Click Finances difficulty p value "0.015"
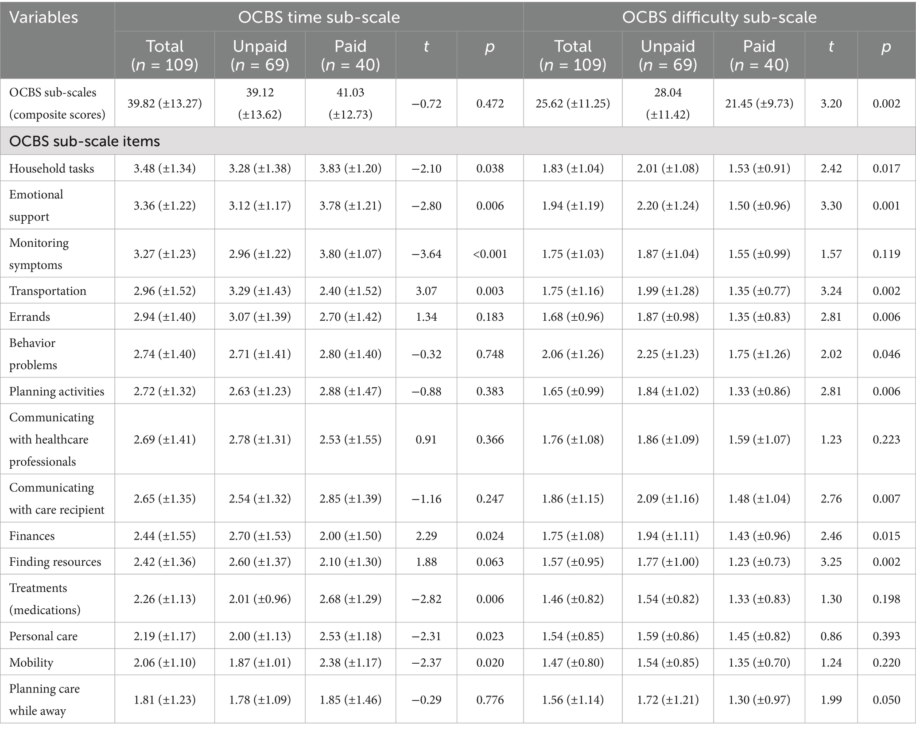Screen dimensions: 916x731 pyautogui.click(x=886, y=536)
